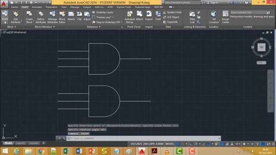Image resolution: width=276 pixels, height=155 pixels.
Task: Click the keyword search box in title bar
Action: coord(182,3)
